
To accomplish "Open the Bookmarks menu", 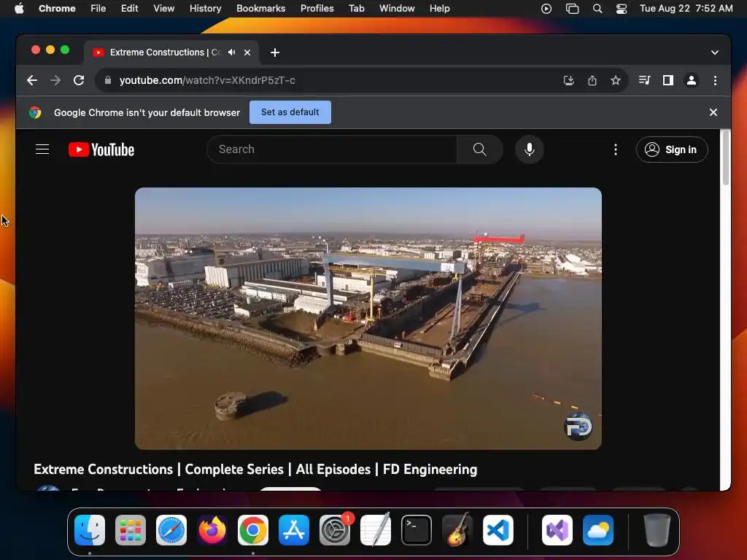I will [x=260, y=9].
